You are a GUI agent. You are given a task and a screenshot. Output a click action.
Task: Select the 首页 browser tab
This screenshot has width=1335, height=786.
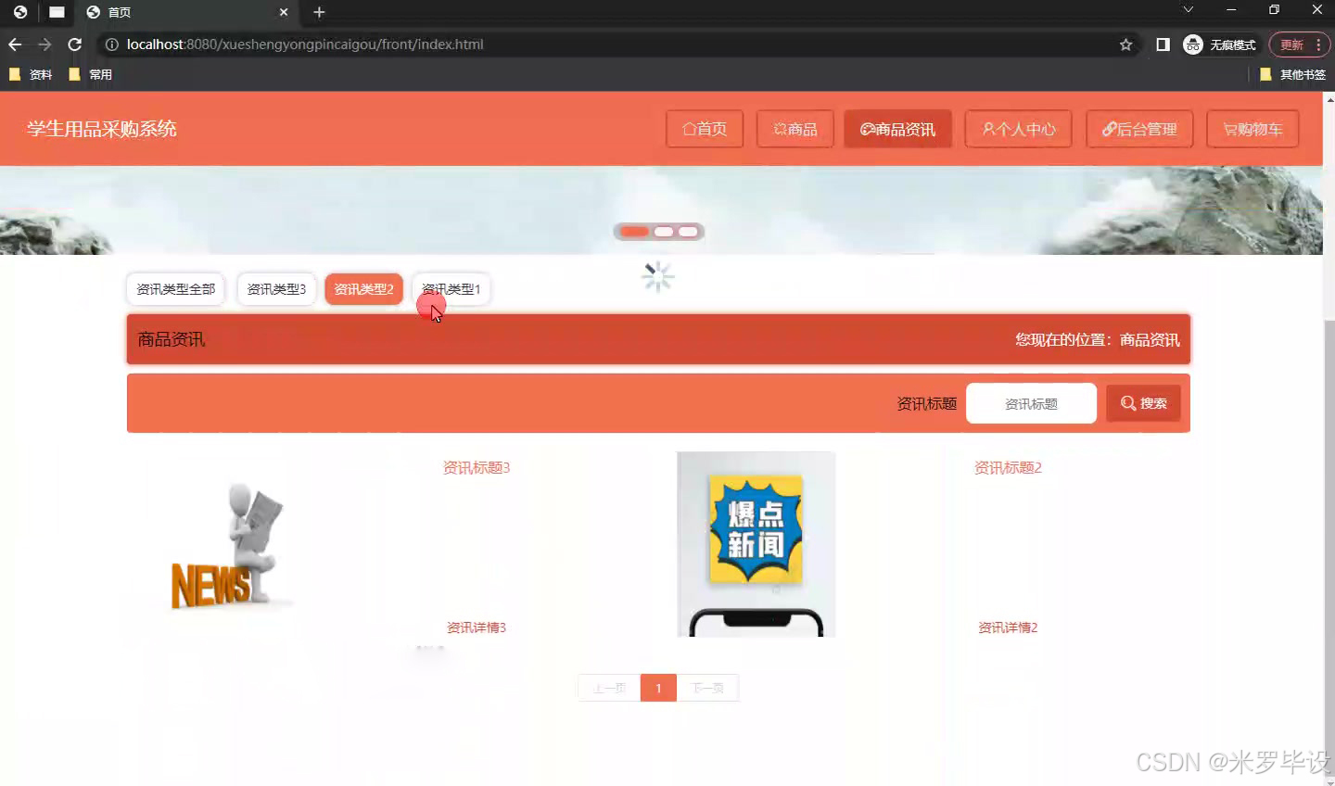pyautogui.click(x=185, y=12)
